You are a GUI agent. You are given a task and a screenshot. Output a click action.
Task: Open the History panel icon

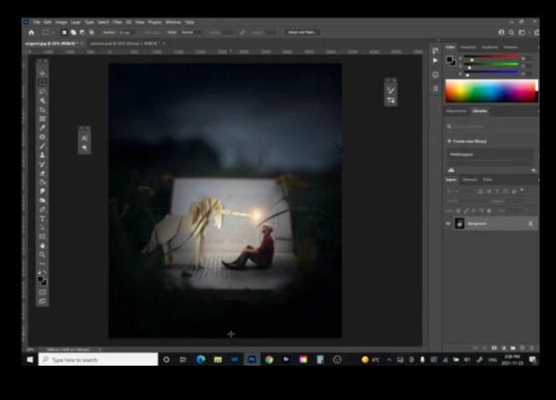click(x=435, y=50)
